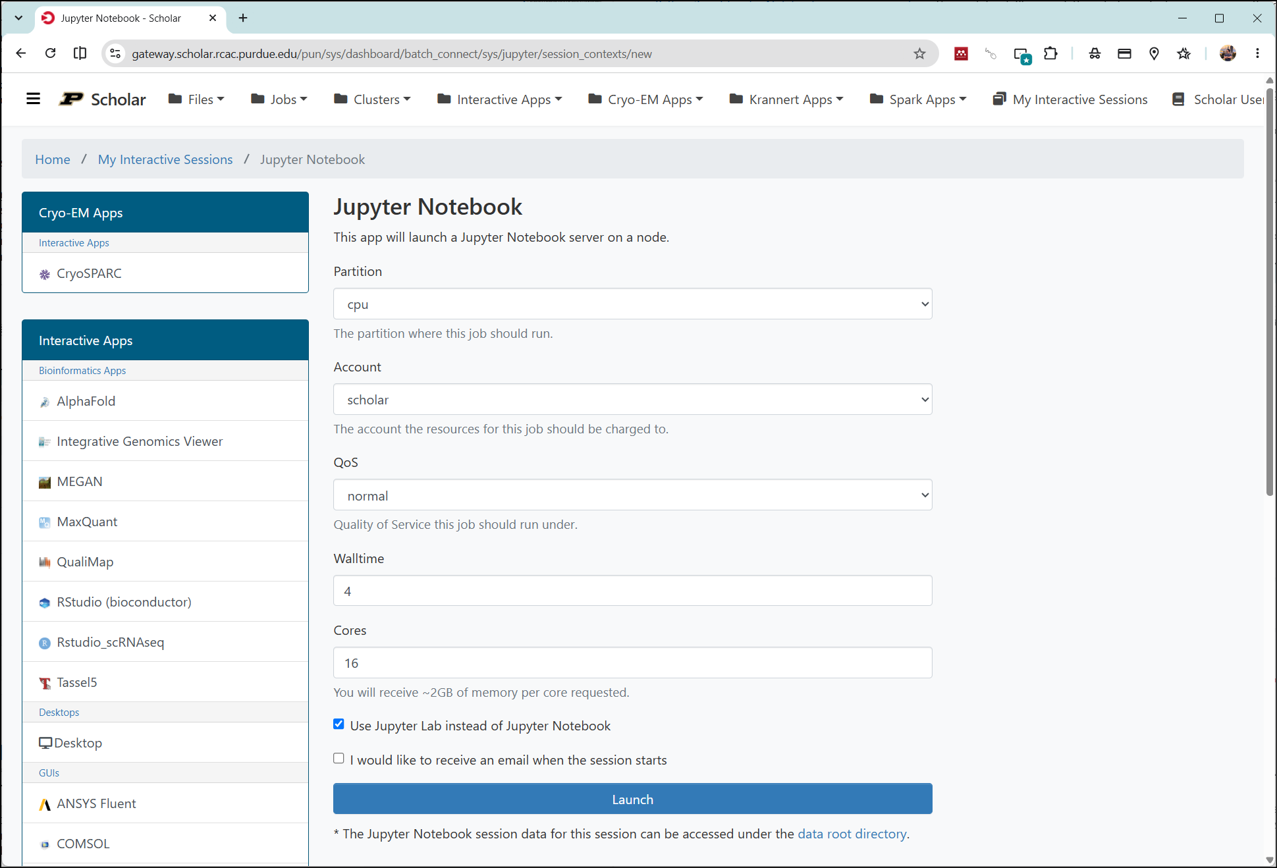
Task: Click the Scholar brand text
Action: (119, 99)
